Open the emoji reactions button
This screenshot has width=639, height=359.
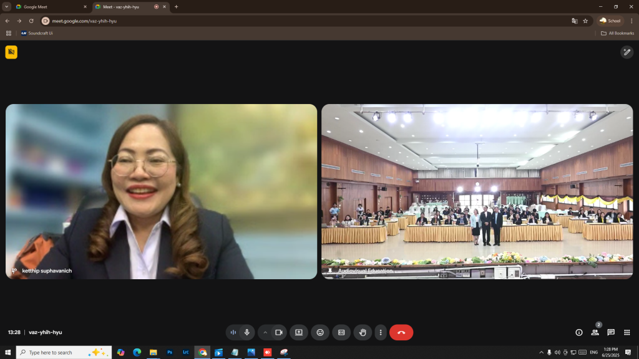[320, 332]
